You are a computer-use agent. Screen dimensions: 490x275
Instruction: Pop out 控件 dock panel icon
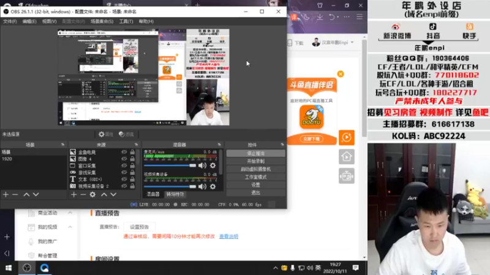[282, 145]
